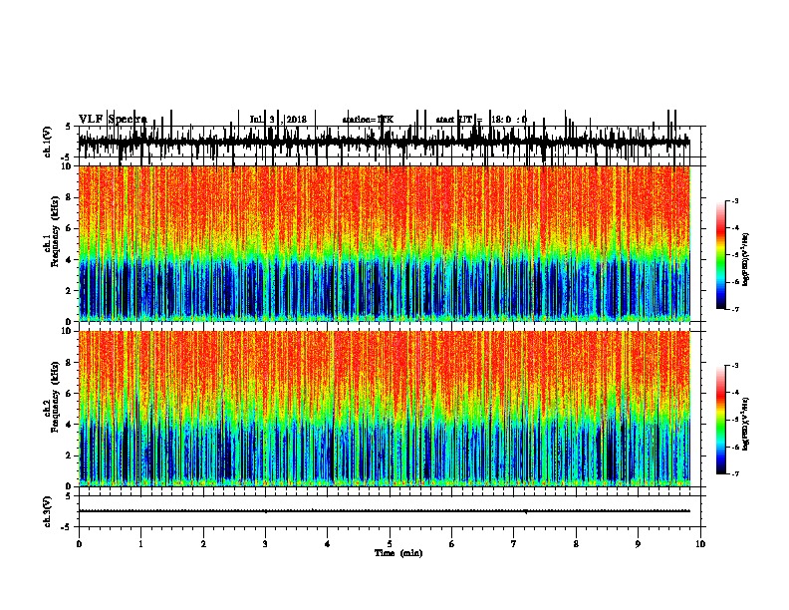Click the 'ch.1(V)' waveform axis label

click(48, 142)
